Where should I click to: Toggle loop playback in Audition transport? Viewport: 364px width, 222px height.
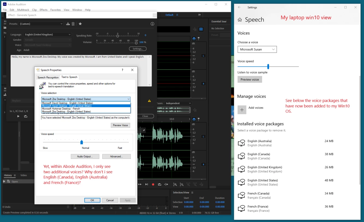click(x=160, y=184)
